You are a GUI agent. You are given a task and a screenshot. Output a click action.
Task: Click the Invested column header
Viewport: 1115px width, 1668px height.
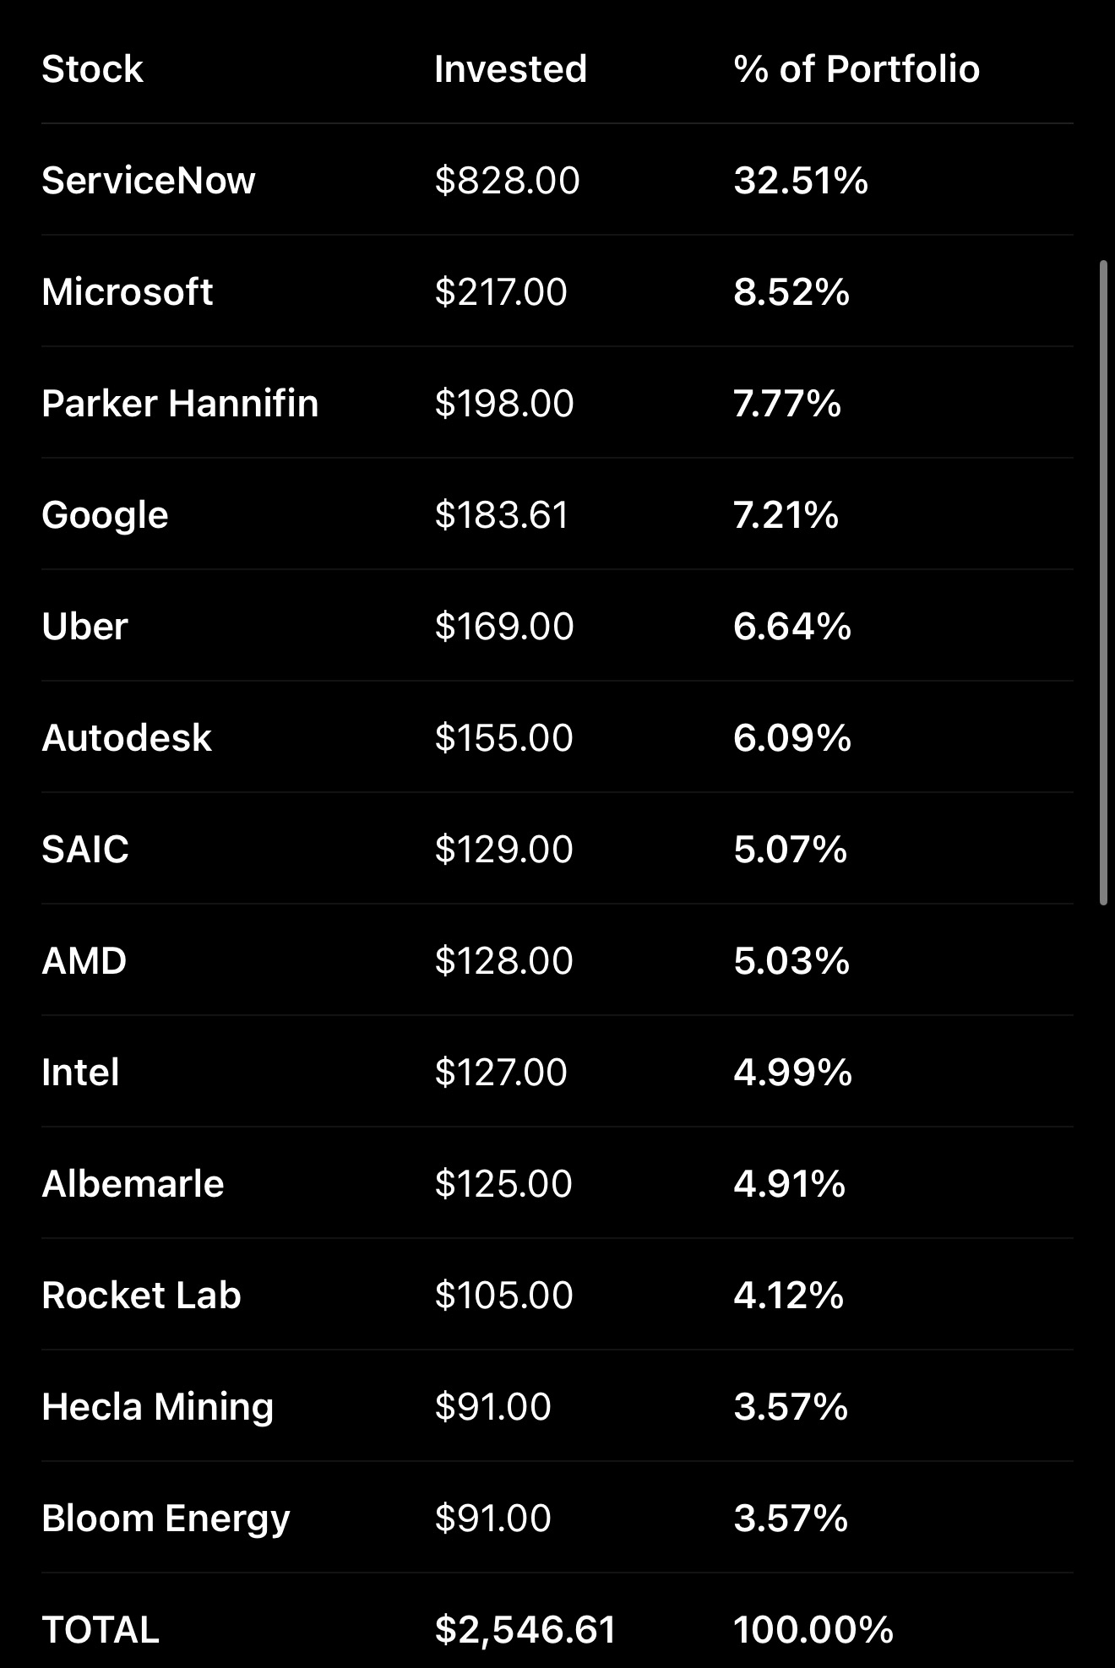511,69
